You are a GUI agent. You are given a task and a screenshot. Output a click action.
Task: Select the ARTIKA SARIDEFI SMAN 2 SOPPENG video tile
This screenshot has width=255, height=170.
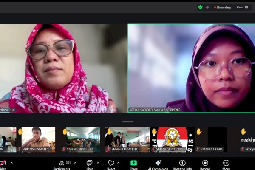tap(191, 68)
